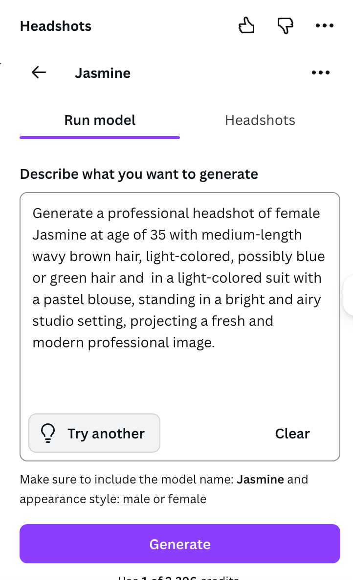The height and width of the screenshot is (580, 353).
Task: Give thumbs down on the Headshots results
Action: coord(285,25)
